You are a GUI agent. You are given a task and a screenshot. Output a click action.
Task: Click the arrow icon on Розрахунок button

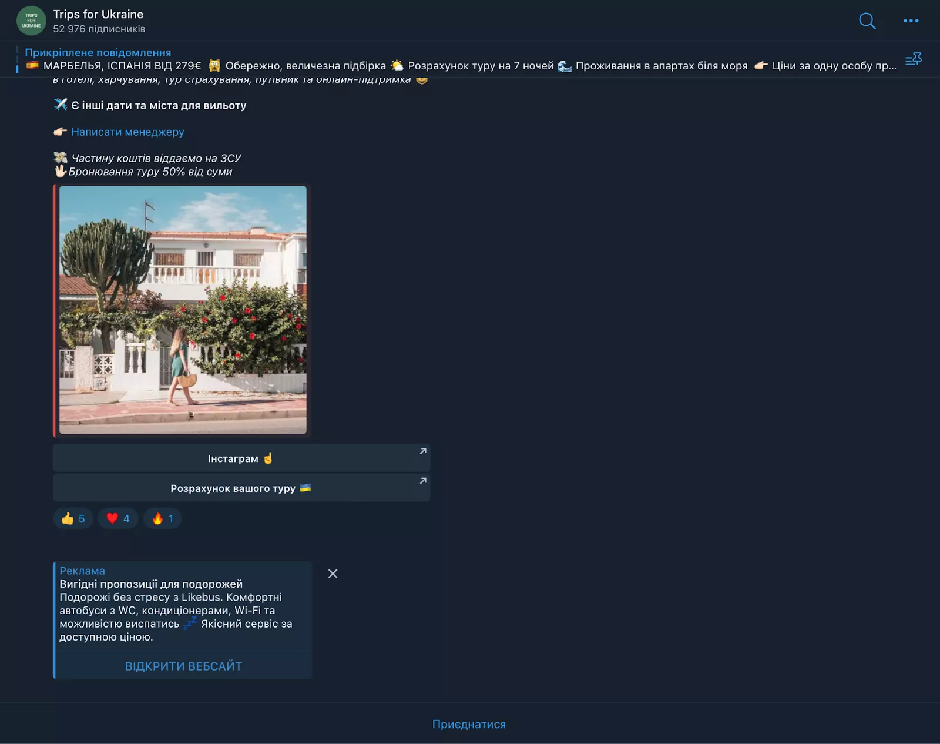[x=423, y=481]
